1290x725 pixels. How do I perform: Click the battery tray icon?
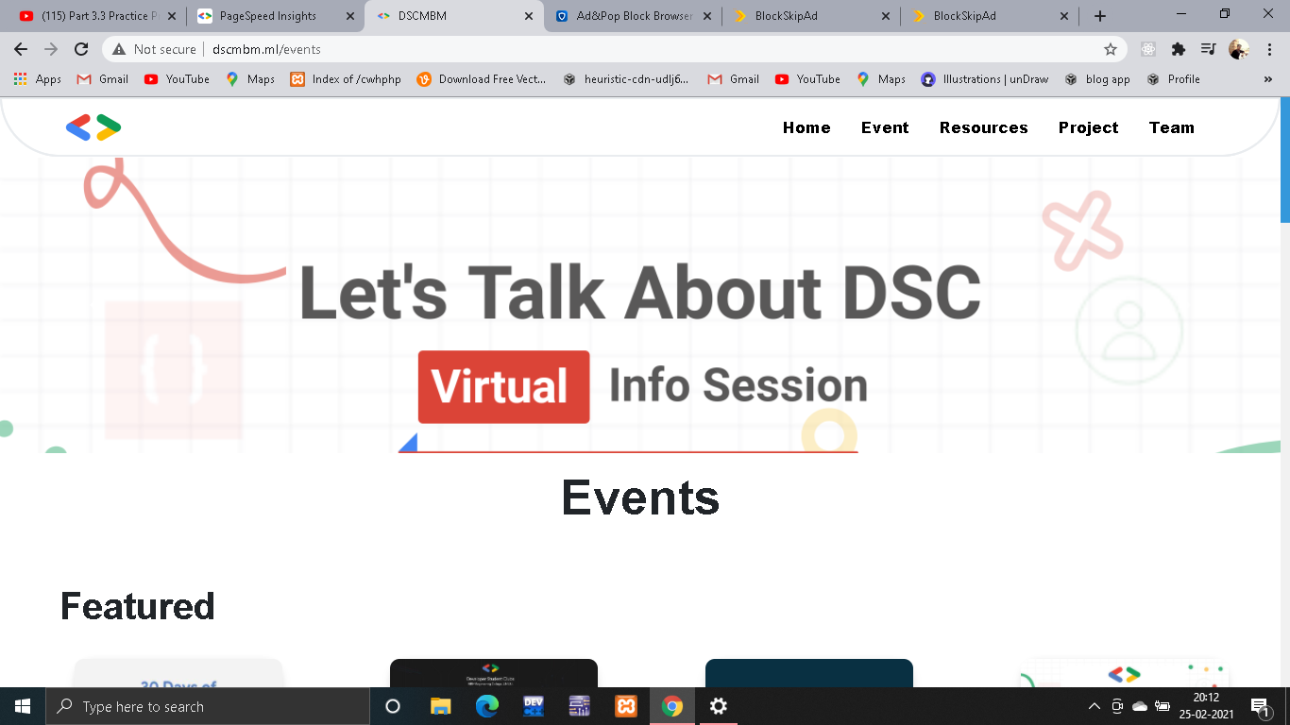coord(1163,706)
